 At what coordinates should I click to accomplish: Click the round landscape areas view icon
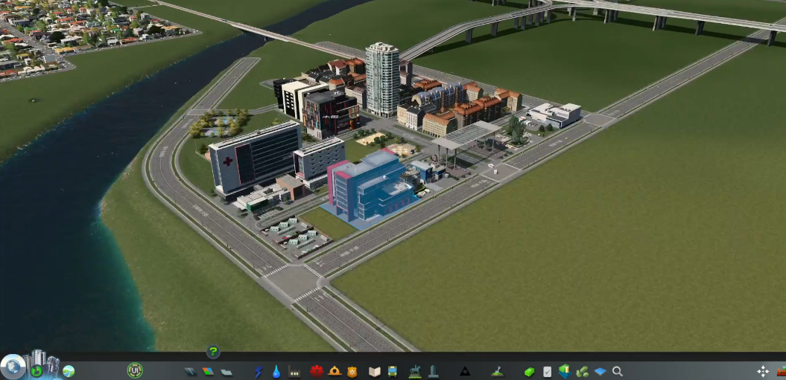[69, 371]
